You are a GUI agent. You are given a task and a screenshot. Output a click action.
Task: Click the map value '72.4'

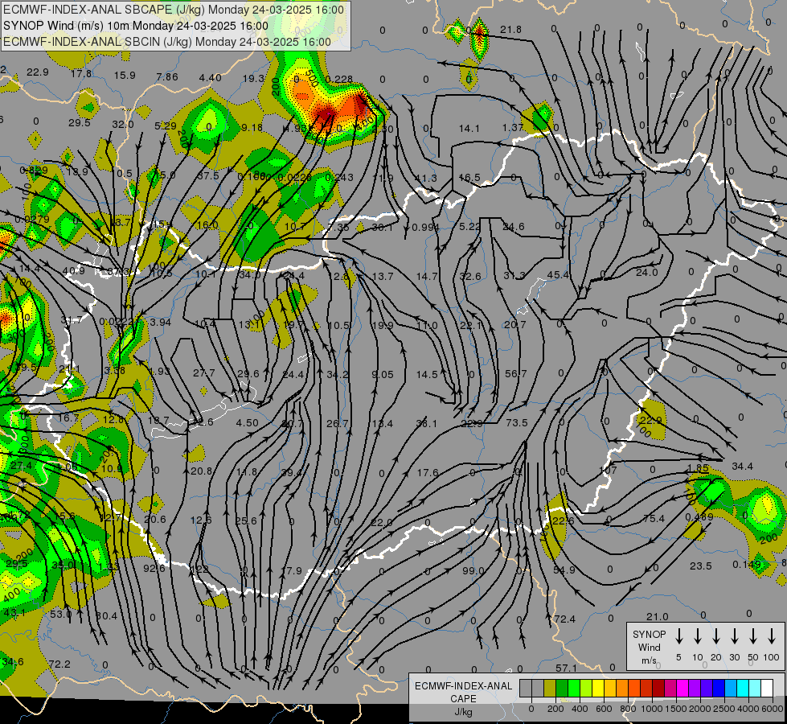564,619
